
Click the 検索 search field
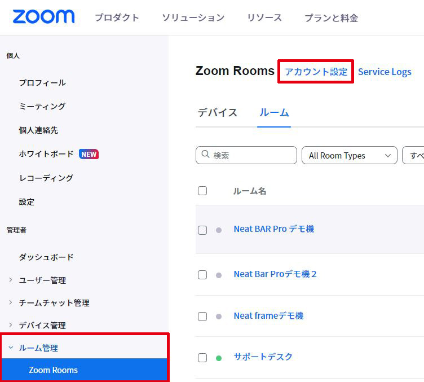(x=246, y=155)
